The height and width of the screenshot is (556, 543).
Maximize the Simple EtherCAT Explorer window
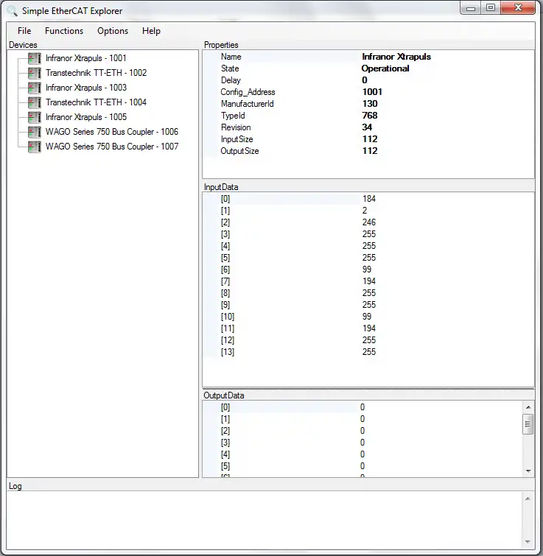[x=491, y=8]
